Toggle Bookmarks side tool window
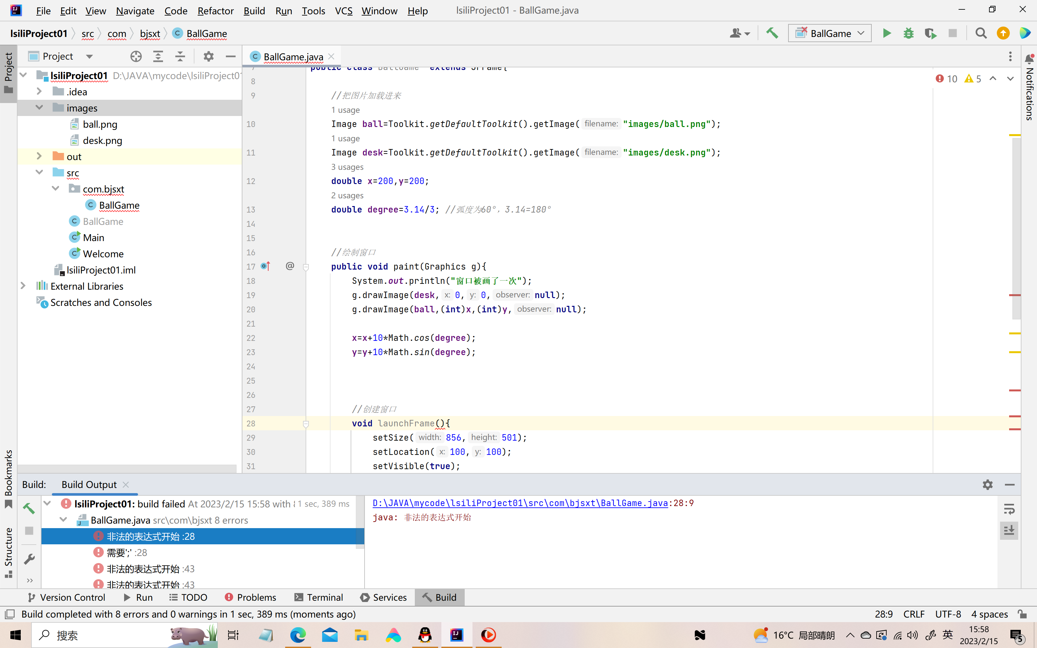1037x648 pixels. [x=8, y=479]
